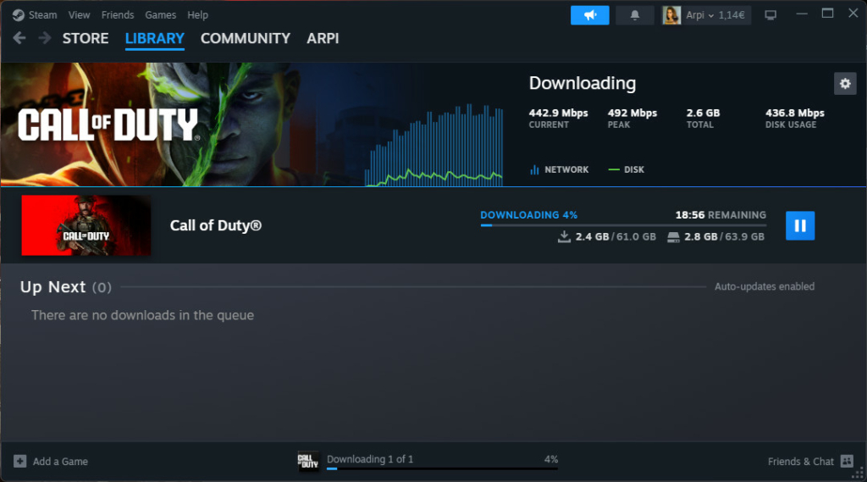
Task: Click the bottom download progress bar
Action: 441,468
